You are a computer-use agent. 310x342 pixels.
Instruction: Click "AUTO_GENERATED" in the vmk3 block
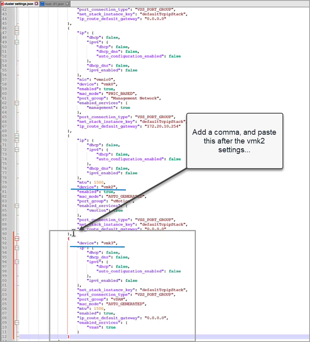[x=125, y=304]
